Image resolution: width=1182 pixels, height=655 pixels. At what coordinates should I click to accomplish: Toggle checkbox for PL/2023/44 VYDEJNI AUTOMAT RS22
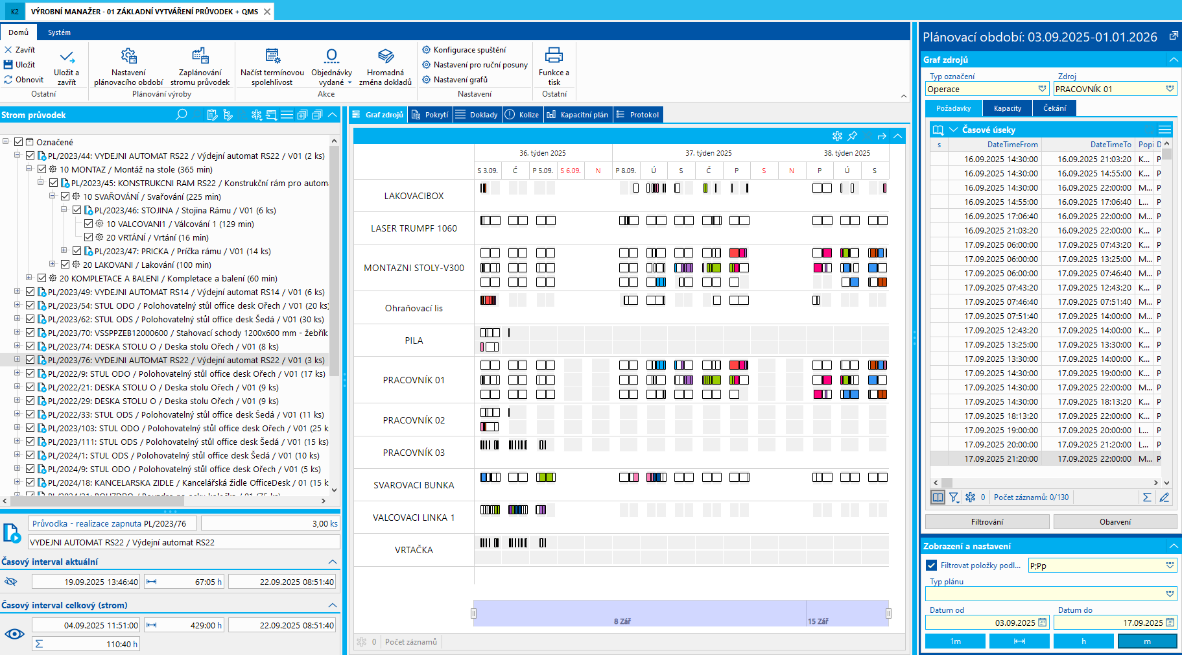pyautogui.click(x=30, y=156)
